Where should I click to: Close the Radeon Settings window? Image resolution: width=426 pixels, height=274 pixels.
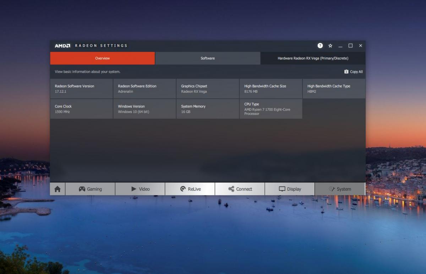tap(361, 46)
